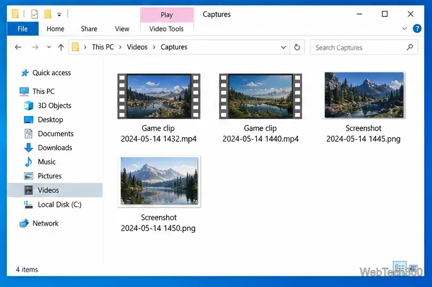Click file name Game clip 2024-05-14 1432.mp4
This screenshot has height=287, width=432.
tap(158, 133)
